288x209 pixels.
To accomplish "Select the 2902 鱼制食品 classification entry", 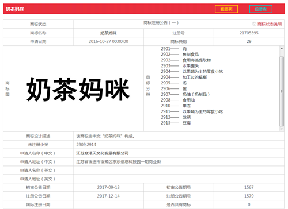I will 180,55.
